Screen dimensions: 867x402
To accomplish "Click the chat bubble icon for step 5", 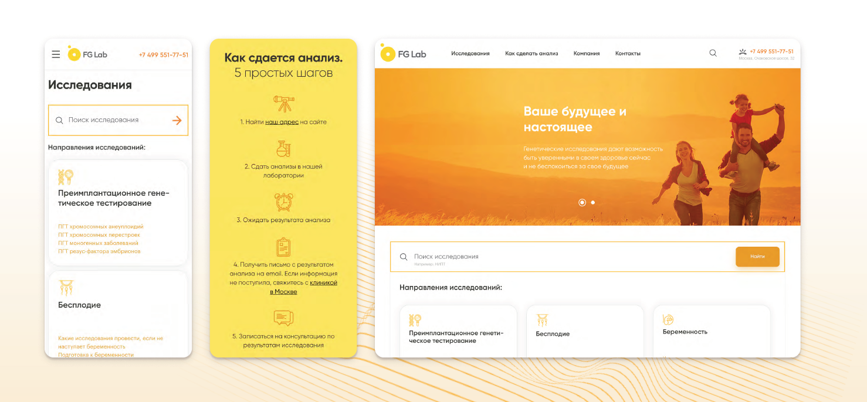I will [283, 318].
